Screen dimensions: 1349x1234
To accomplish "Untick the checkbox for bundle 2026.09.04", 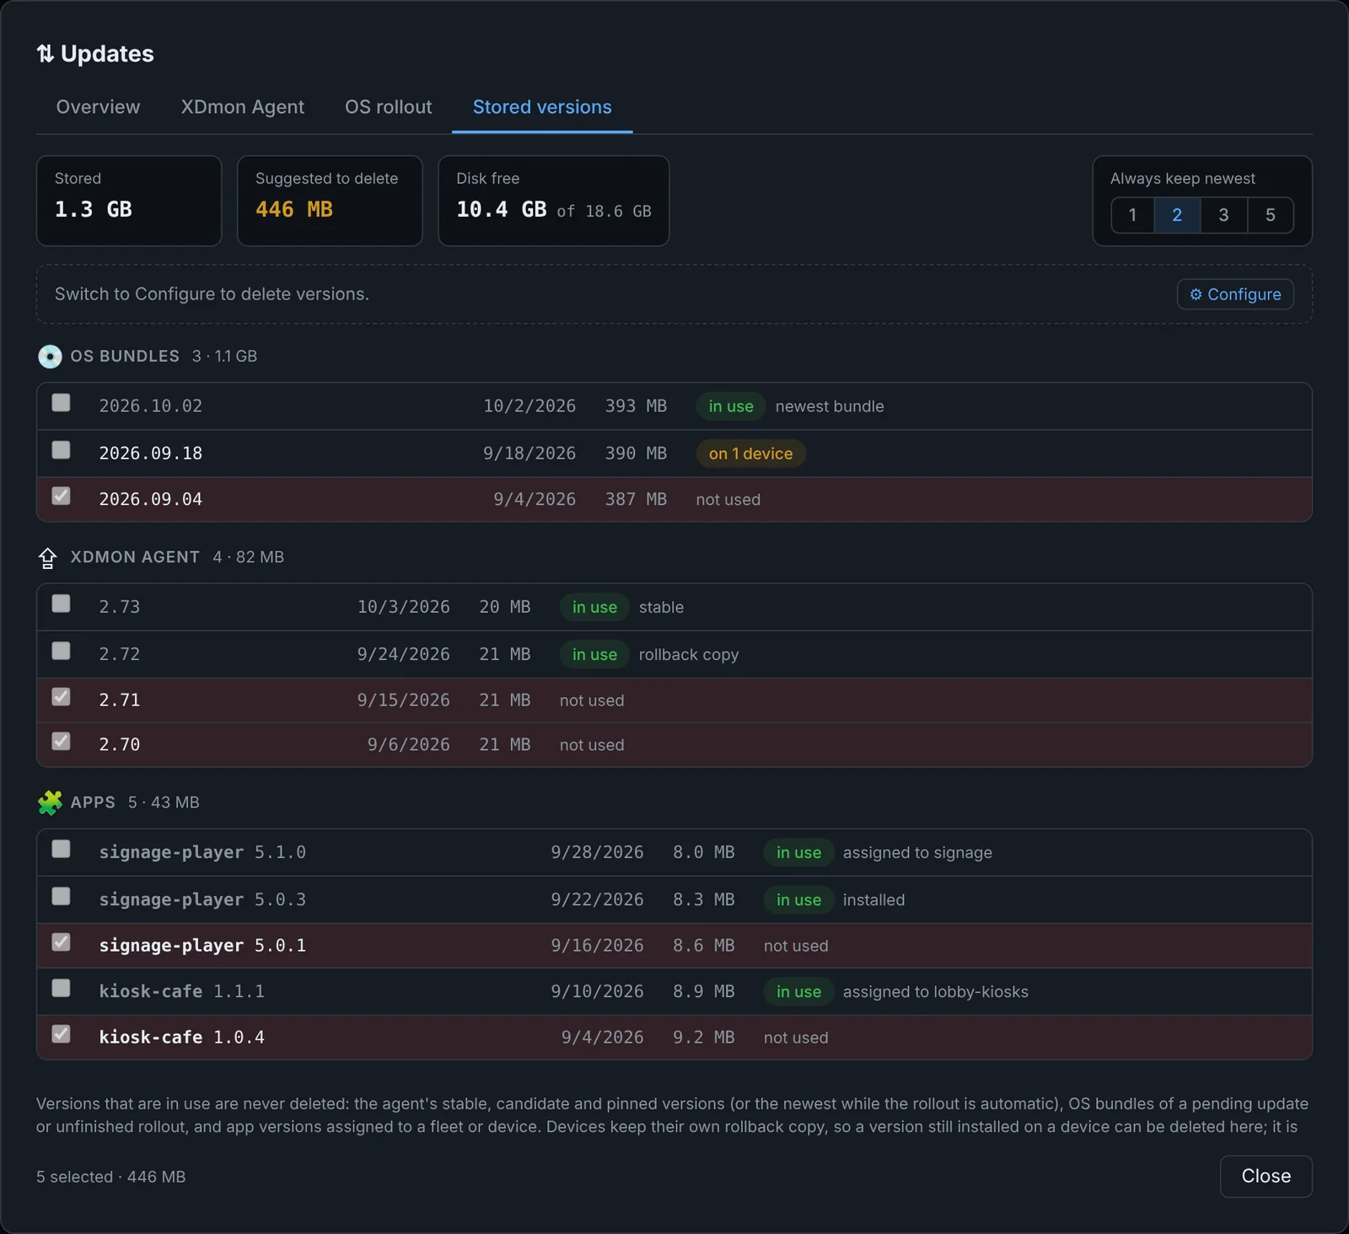I will (61, 496).
